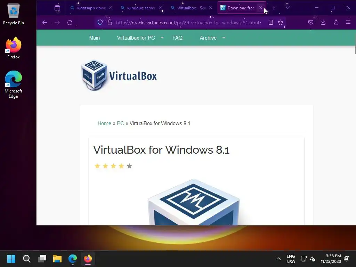Screen dimensions: 356x267
Task: Open the Firefox downloads panel
Action: pyautogui.click(x=323, y=22)
